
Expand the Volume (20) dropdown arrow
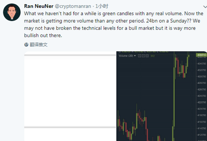135,56
